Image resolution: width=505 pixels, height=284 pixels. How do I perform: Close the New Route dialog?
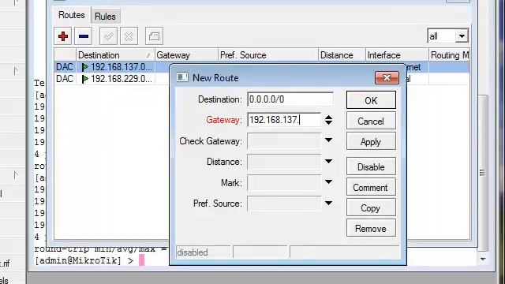click(387, 77)
